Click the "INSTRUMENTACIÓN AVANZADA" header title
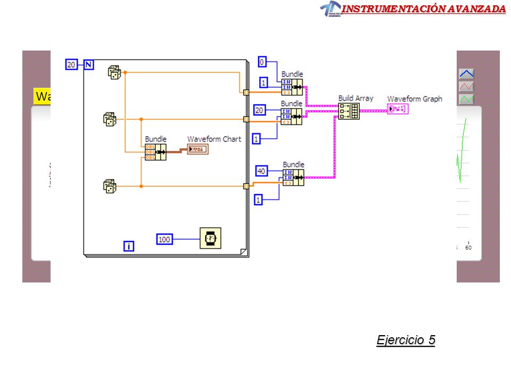The image size is (511, 383). pyautogui.click(x=424, y=9)
